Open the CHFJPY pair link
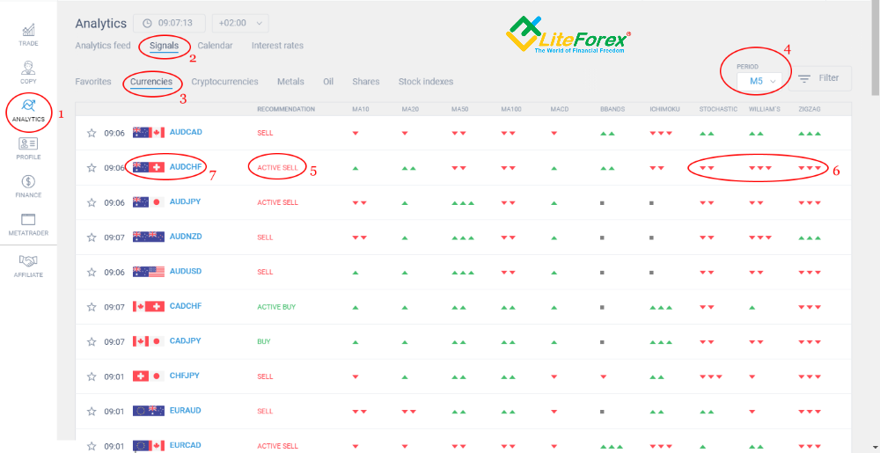The width and height of the screenshot is (880, 453). [185, 376]
